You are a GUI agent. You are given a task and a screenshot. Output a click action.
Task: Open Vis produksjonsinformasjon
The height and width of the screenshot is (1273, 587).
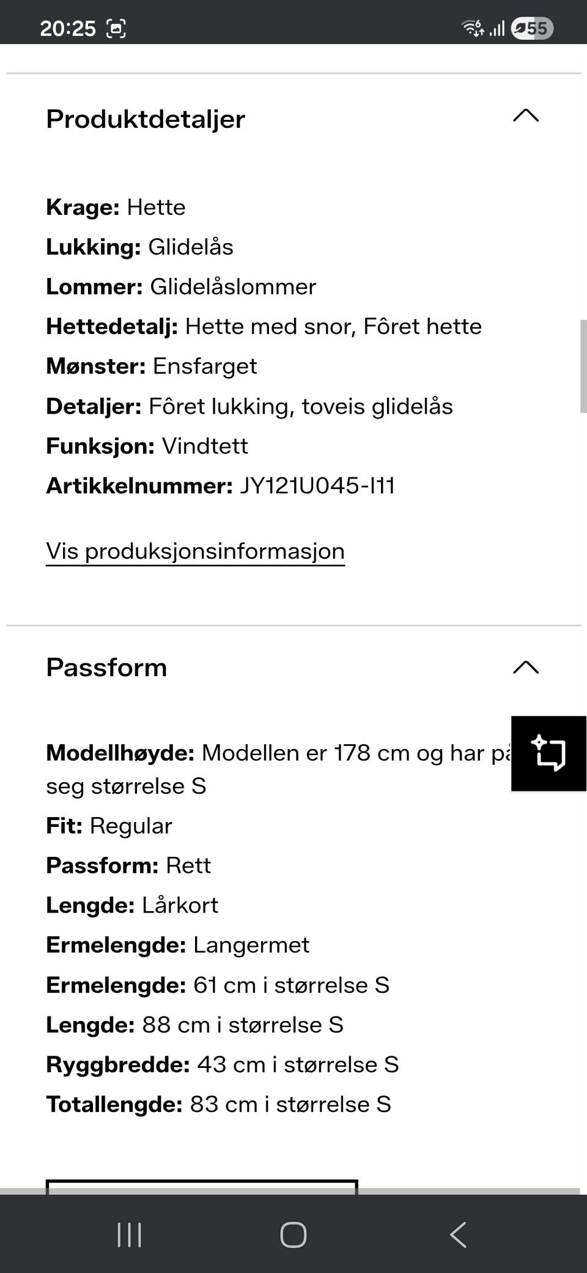(x=196, y=551)
